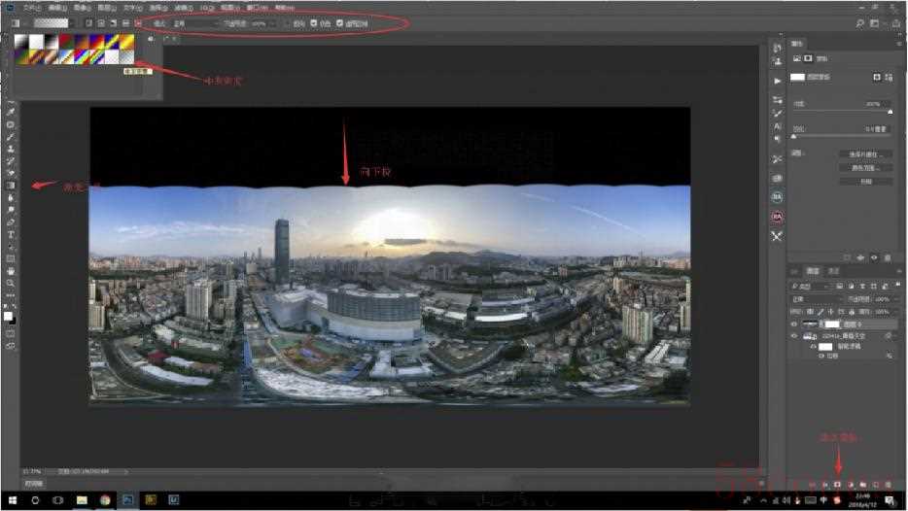Click the foreground color swatch in toolbar

(x=8, y=316)
